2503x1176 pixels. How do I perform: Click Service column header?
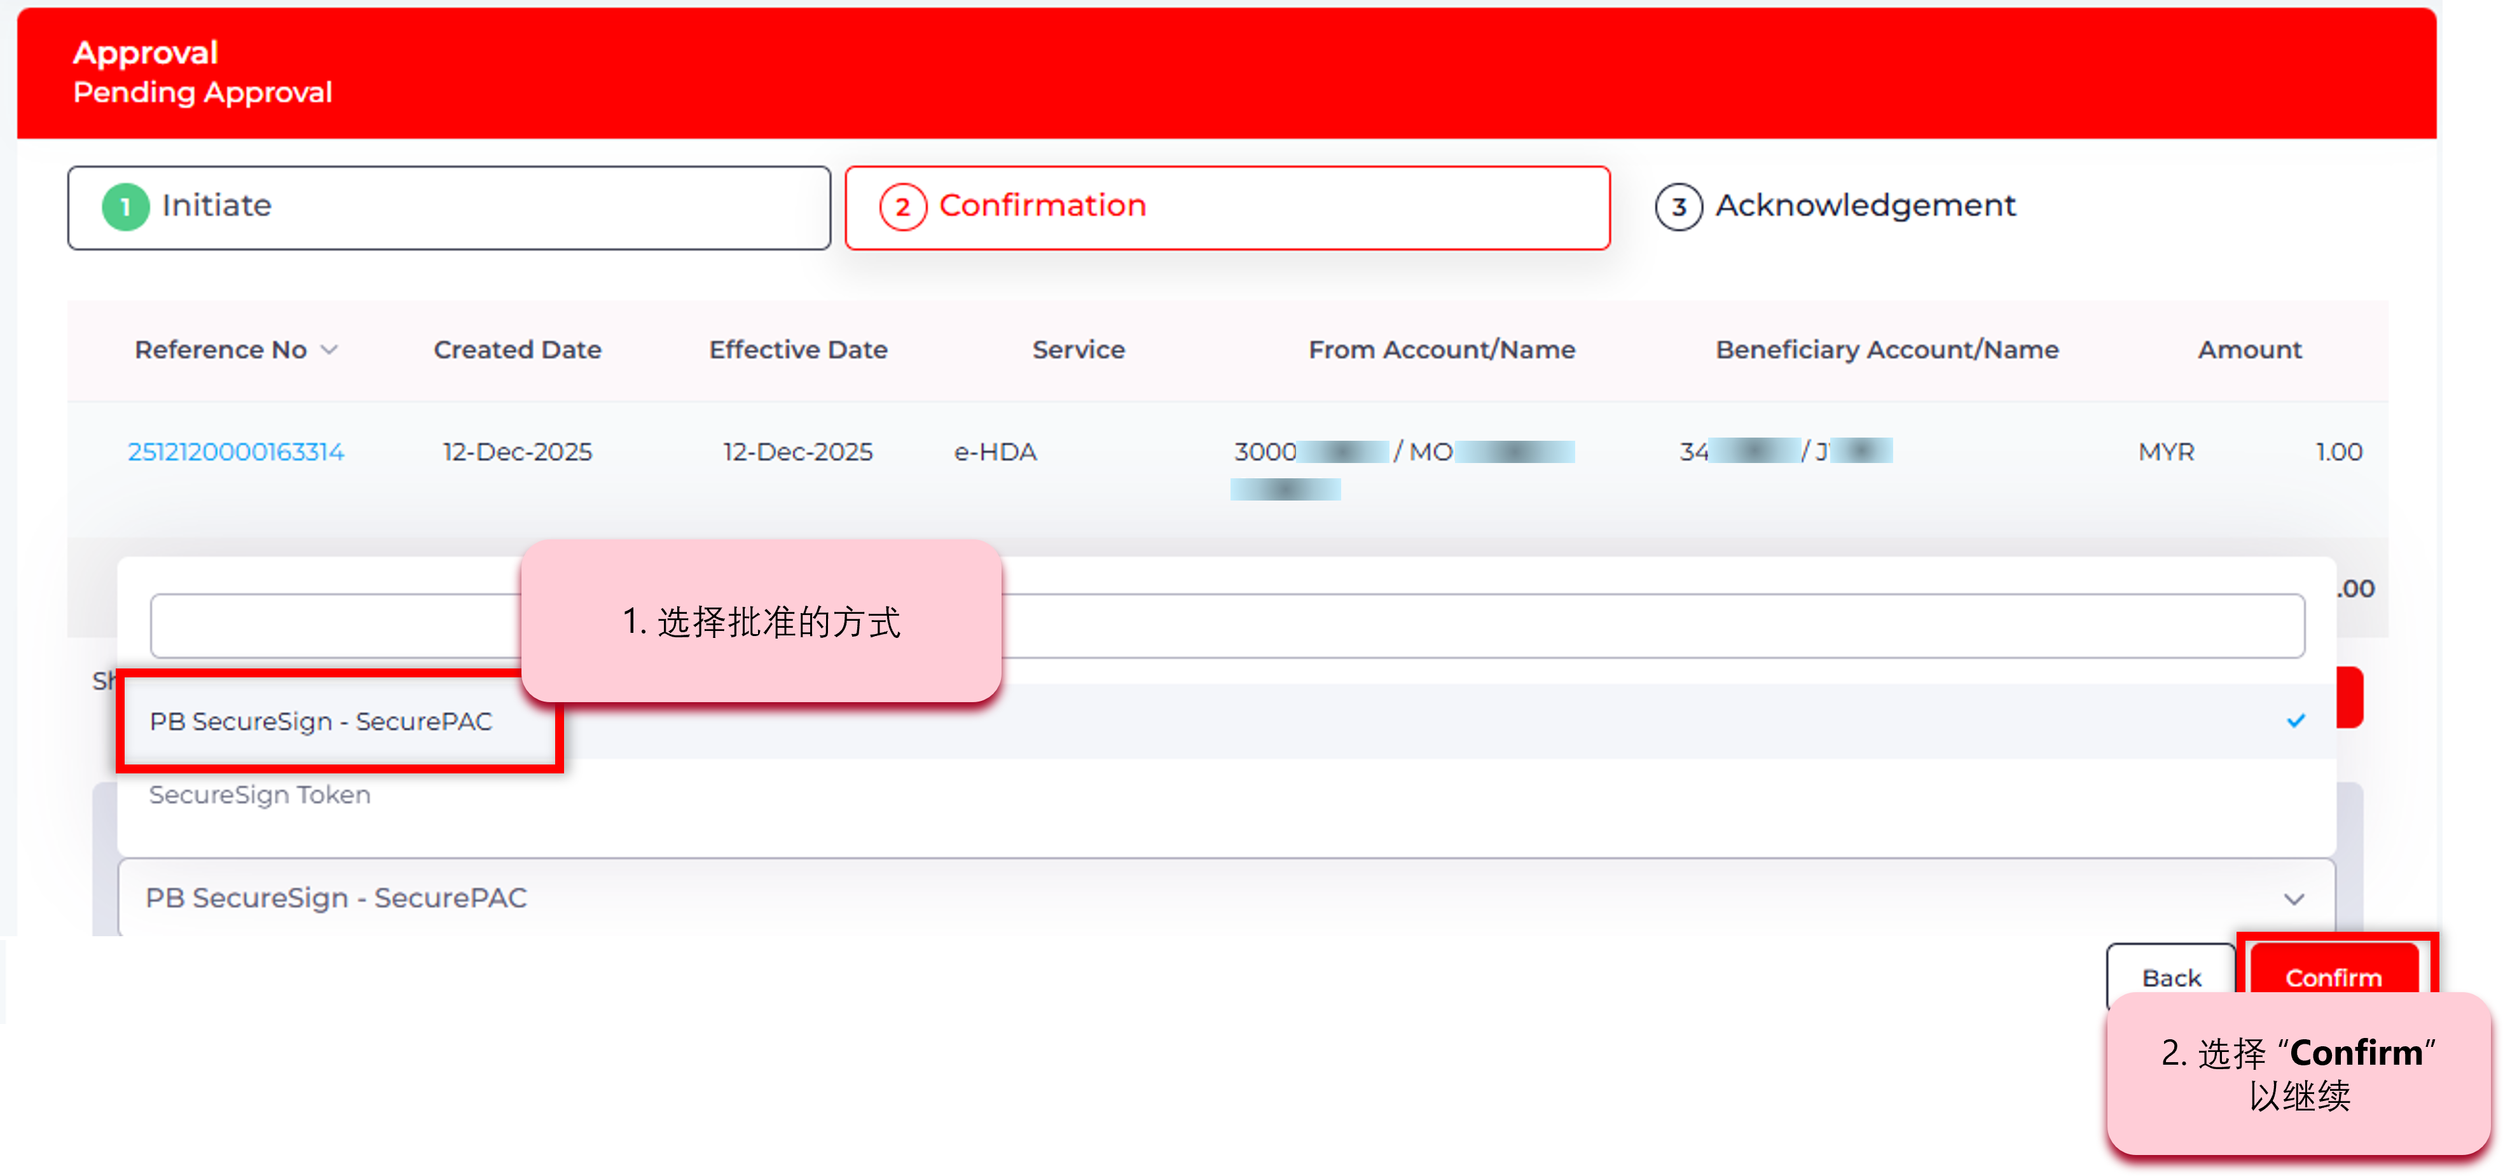1077,350
